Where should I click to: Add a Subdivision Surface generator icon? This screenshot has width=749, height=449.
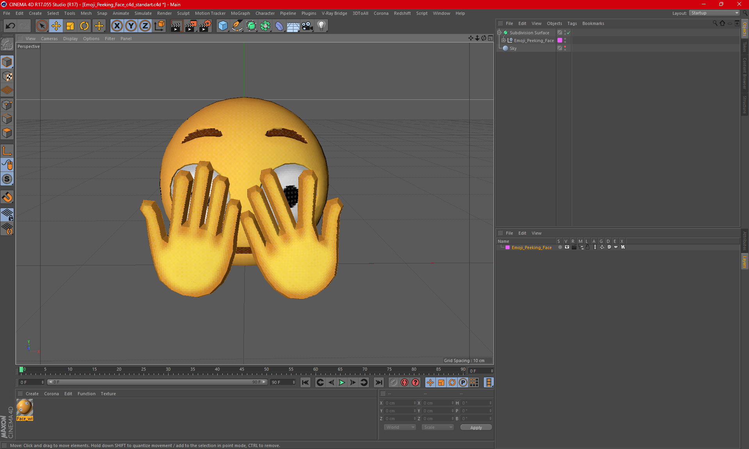[251, 26]
